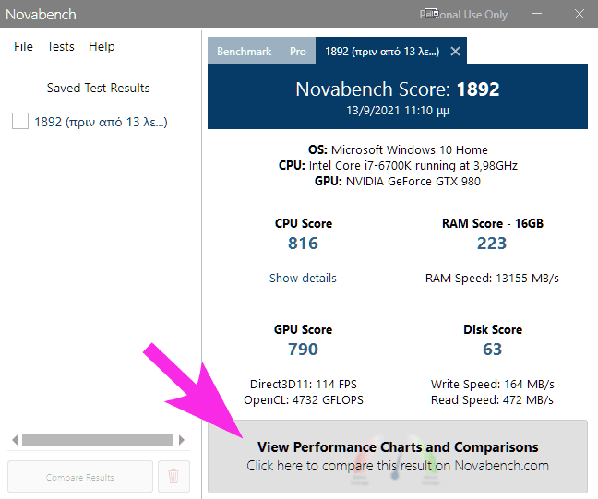Viewport: 598px width, 499px height.
Task: Click the Novabench Score 1892 header
Action: (398, 89)
